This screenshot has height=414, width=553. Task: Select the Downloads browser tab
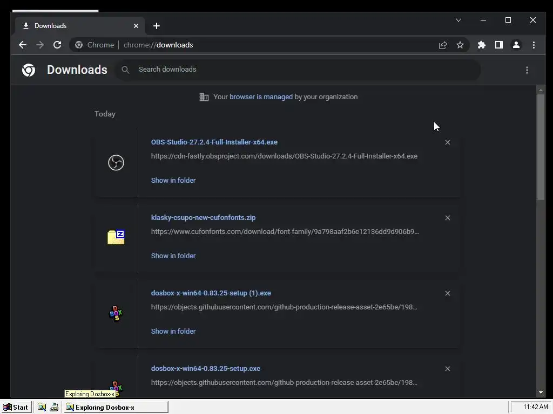coord(80,26)
